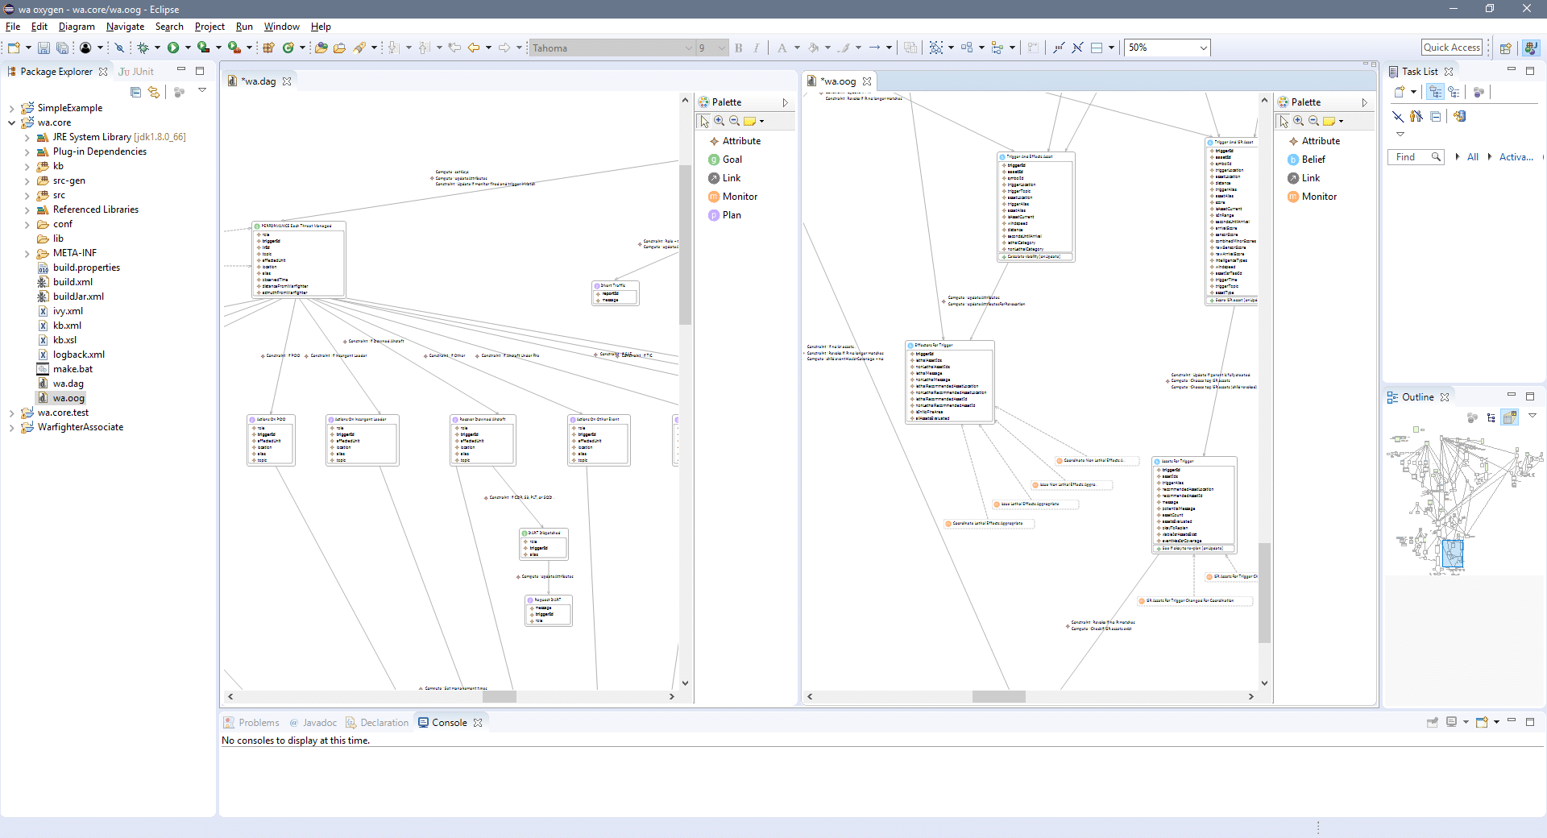Toggle the Categorized view in Task List
Screen dimensions: 1547x838
pos(1437,92)
